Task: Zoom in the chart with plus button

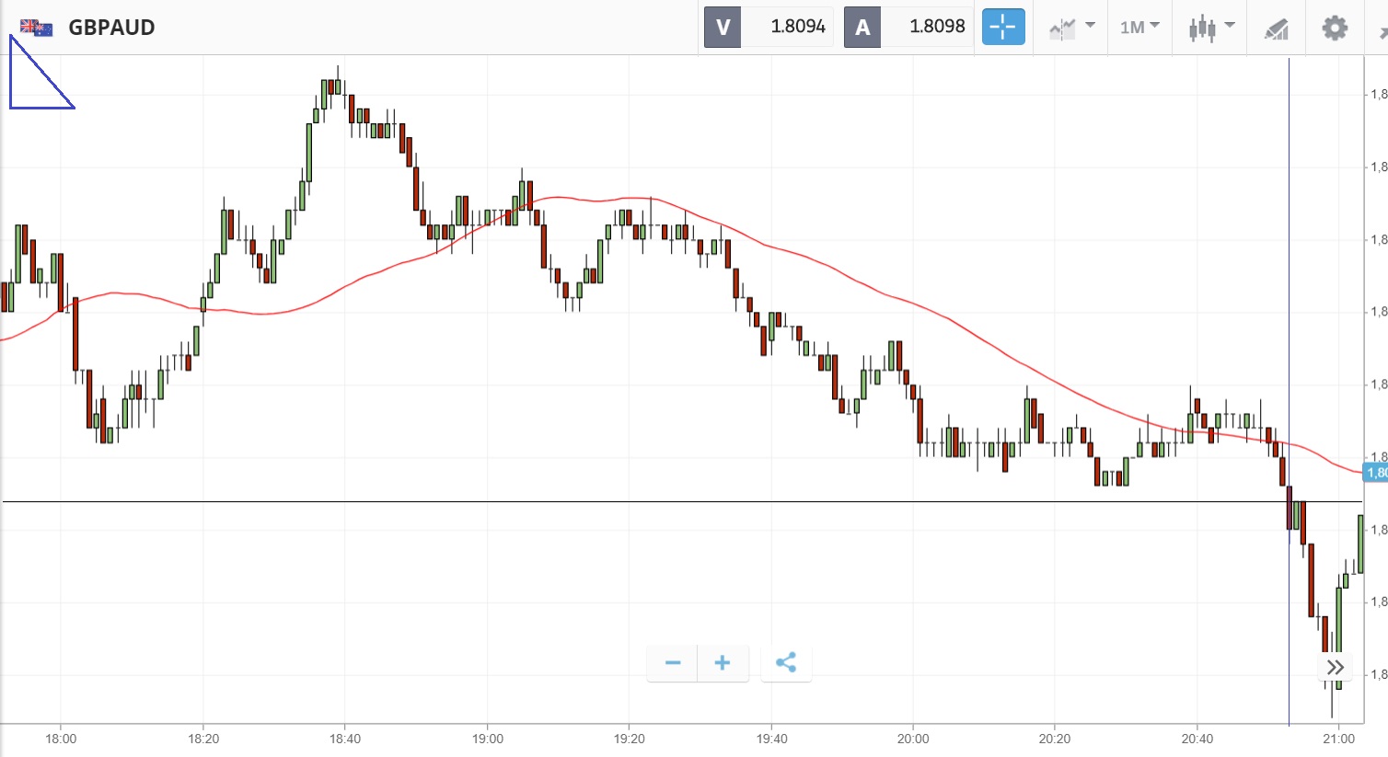Action: coord(723,663)
